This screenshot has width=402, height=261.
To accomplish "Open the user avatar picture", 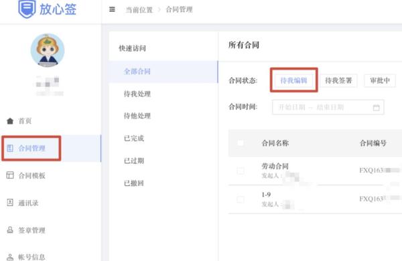I will coord(48,50).
